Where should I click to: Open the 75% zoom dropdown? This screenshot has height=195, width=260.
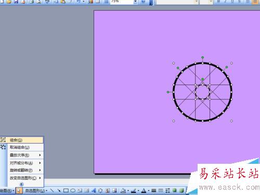135,2
